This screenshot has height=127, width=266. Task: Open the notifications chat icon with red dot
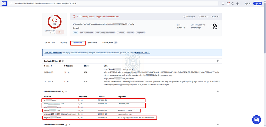click(228, 3)
